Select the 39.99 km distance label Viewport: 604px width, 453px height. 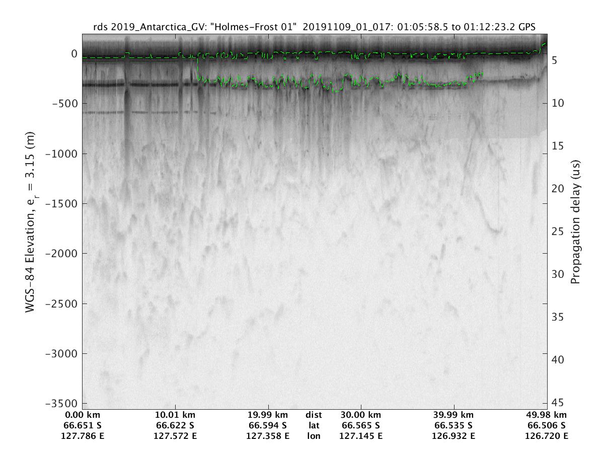454,415
